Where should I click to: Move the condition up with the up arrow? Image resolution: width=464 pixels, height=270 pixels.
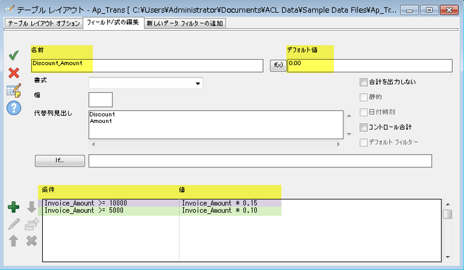pos(14,240)
